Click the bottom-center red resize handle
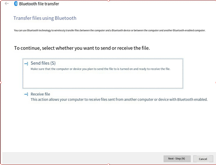Image resolution: width=216 pixels, height=165 pixels. click(109, 164)
